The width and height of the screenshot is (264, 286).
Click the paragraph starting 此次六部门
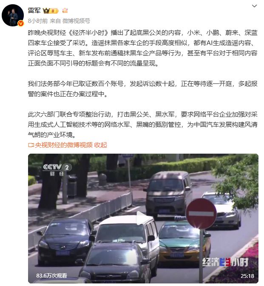pos(143,125)
